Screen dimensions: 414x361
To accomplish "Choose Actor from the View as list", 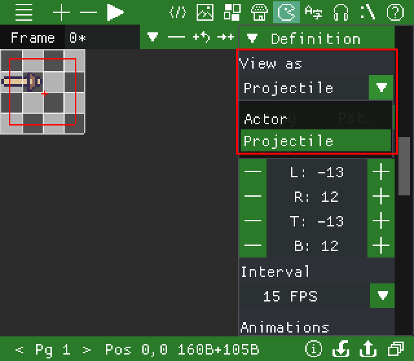I will [316, 119].
